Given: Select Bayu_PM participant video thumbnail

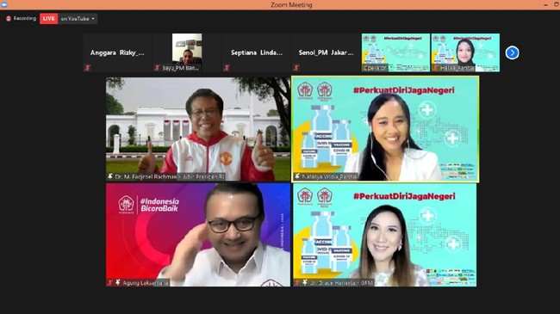Looking at the screenshot, I should tap(187, 52).
